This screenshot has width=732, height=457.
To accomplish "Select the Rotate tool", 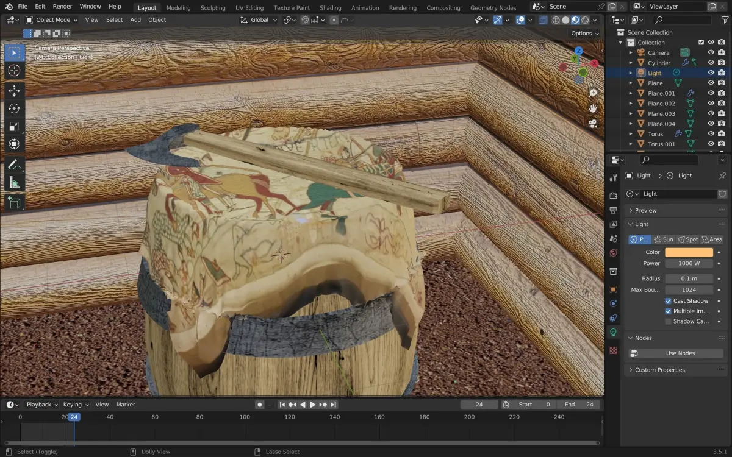I will tap(14, 108).
